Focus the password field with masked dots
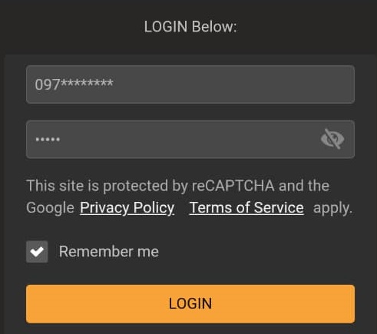This screenshot has width=377, height=334. point(190,139)
